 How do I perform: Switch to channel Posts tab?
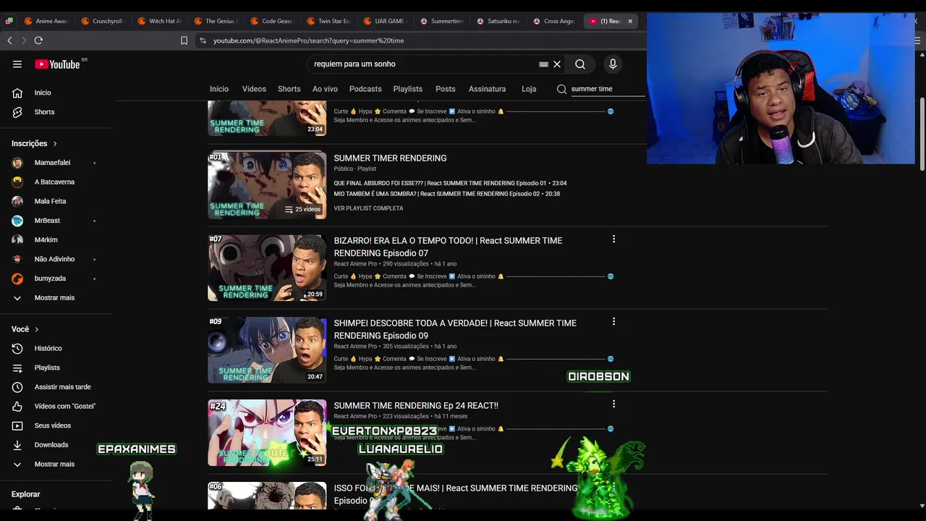tap(446, 89)
